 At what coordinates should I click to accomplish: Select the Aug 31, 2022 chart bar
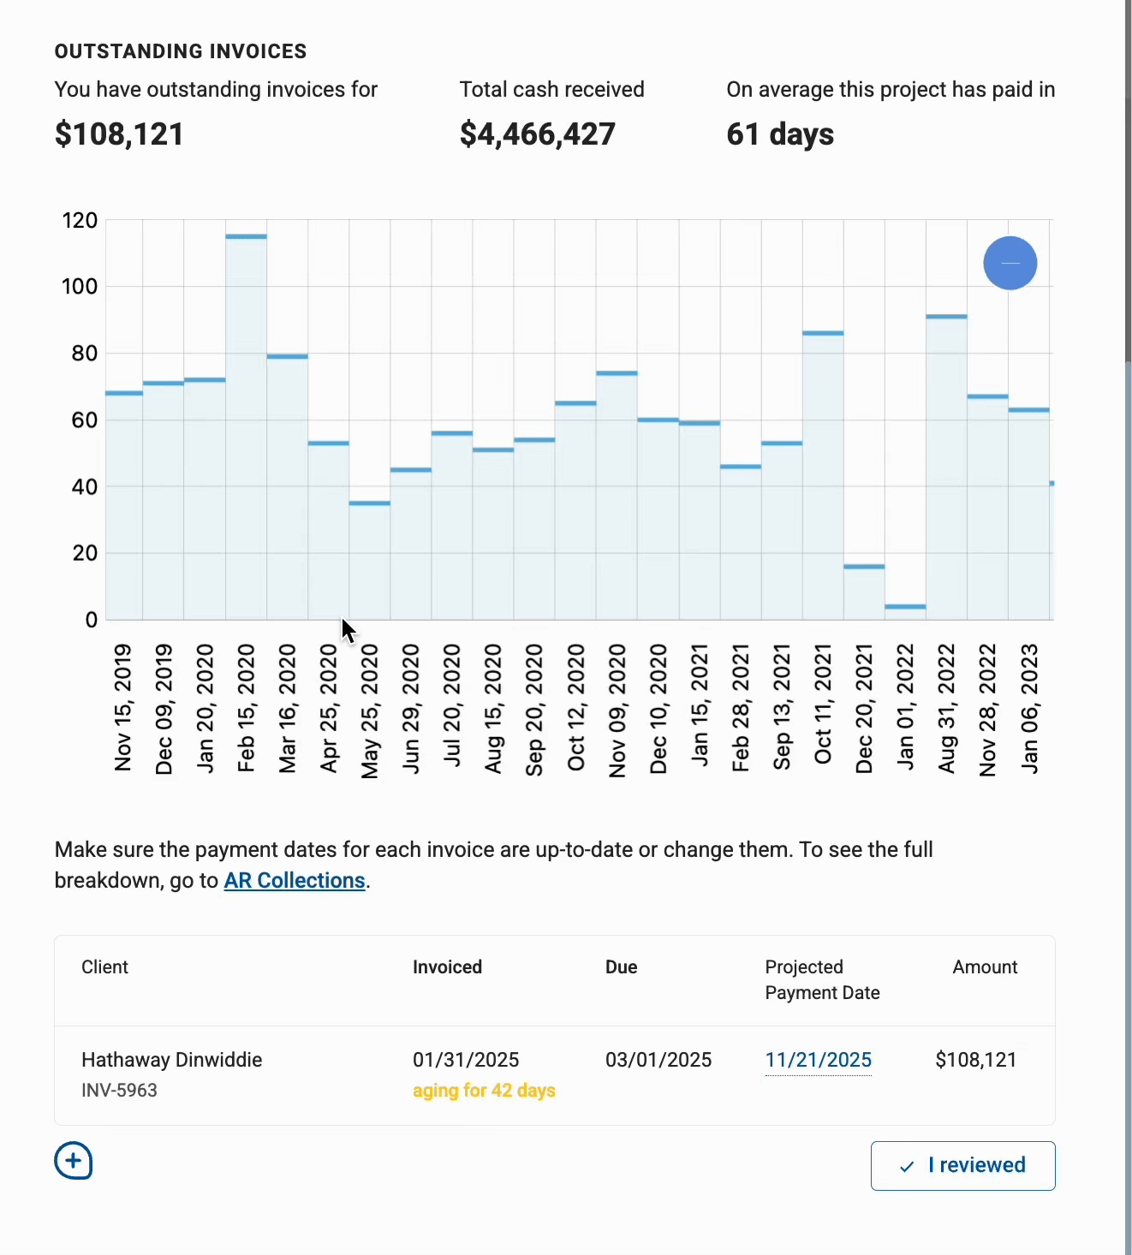point(946,467)
